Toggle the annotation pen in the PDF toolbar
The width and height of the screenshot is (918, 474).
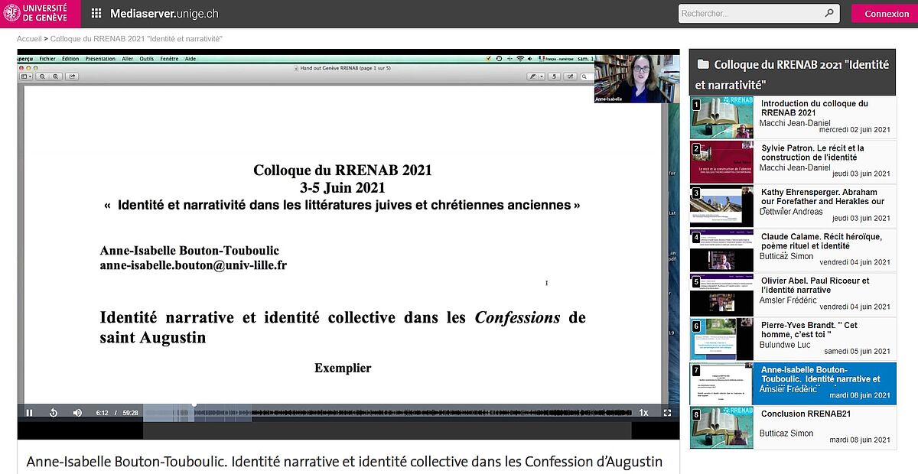coord(532,76)
